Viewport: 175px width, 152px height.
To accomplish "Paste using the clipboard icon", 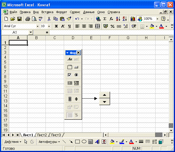I will click(x=62, y=19).
